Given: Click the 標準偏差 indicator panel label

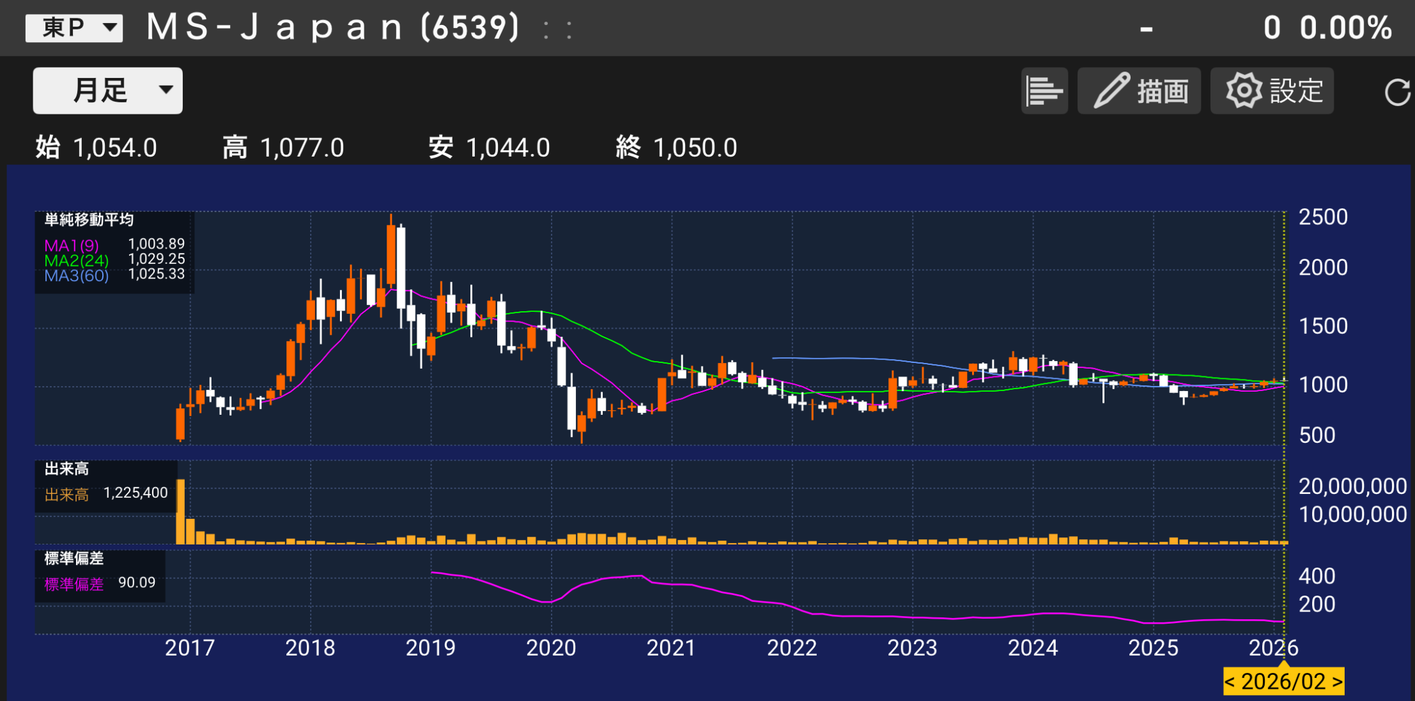Looking at the screenshot, I should (x=73, y=558).
